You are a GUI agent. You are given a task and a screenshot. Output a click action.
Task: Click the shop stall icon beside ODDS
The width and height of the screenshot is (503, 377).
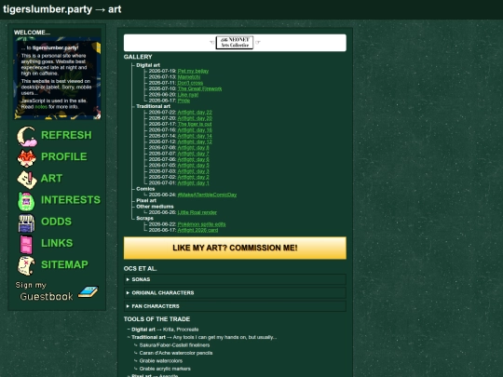tap(26, 222)
